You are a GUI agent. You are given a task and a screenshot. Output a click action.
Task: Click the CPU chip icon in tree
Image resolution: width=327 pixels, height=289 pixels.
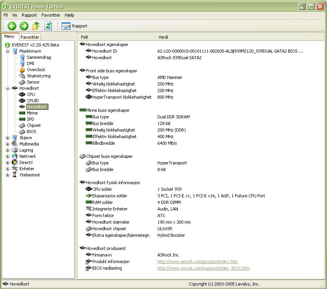pyautogui.click(x=22, y=94)
